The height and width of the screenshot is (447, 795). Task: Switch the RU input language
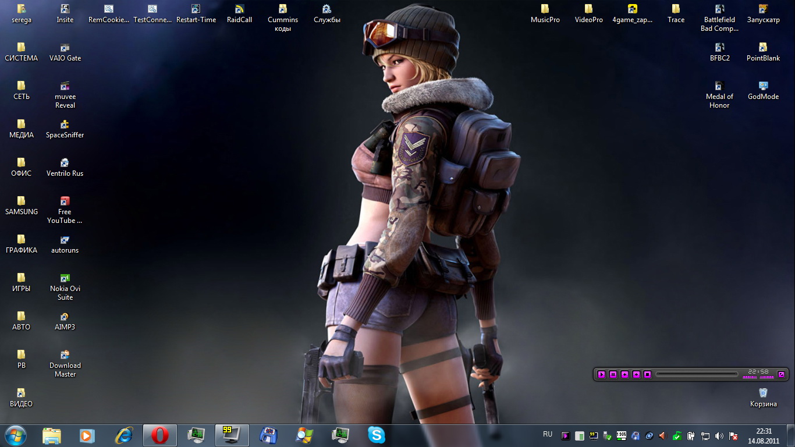point(548,434)
